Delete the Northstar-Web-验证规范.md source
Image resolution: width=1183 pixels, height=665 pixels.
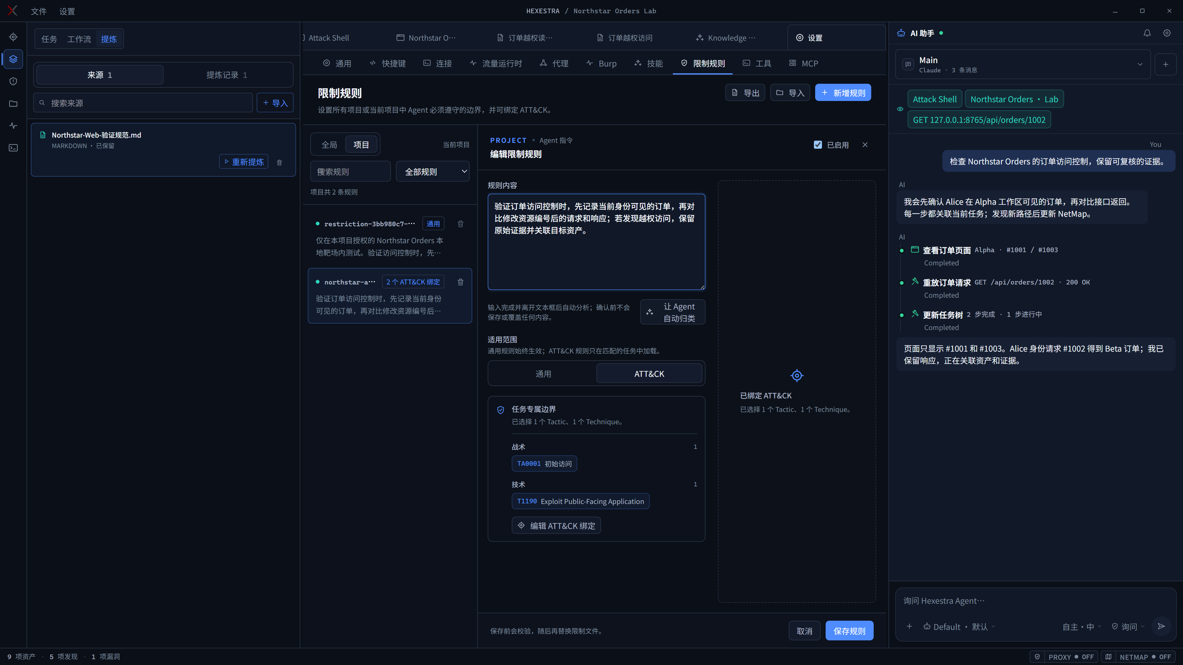coord(279,163)
